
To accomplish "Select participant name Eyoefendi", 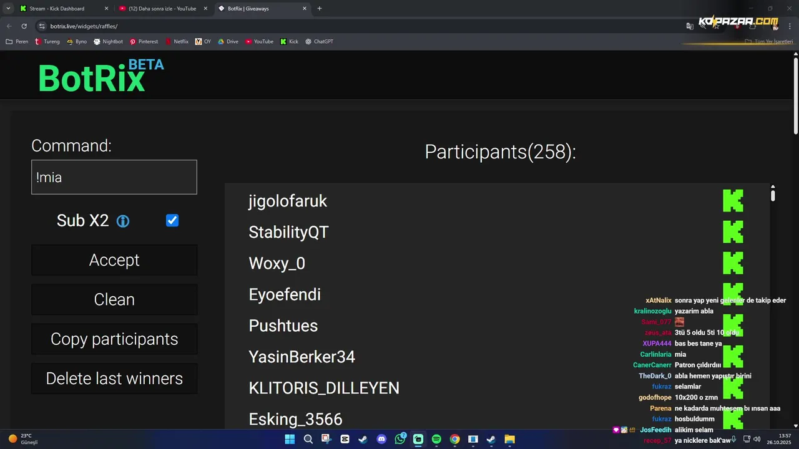I will click(x=285, y=294).
